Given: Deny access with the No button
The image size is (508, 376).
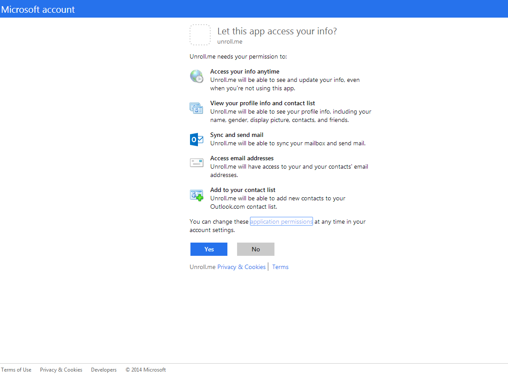Looking at the screenshot, I should (x=256, y=249).
